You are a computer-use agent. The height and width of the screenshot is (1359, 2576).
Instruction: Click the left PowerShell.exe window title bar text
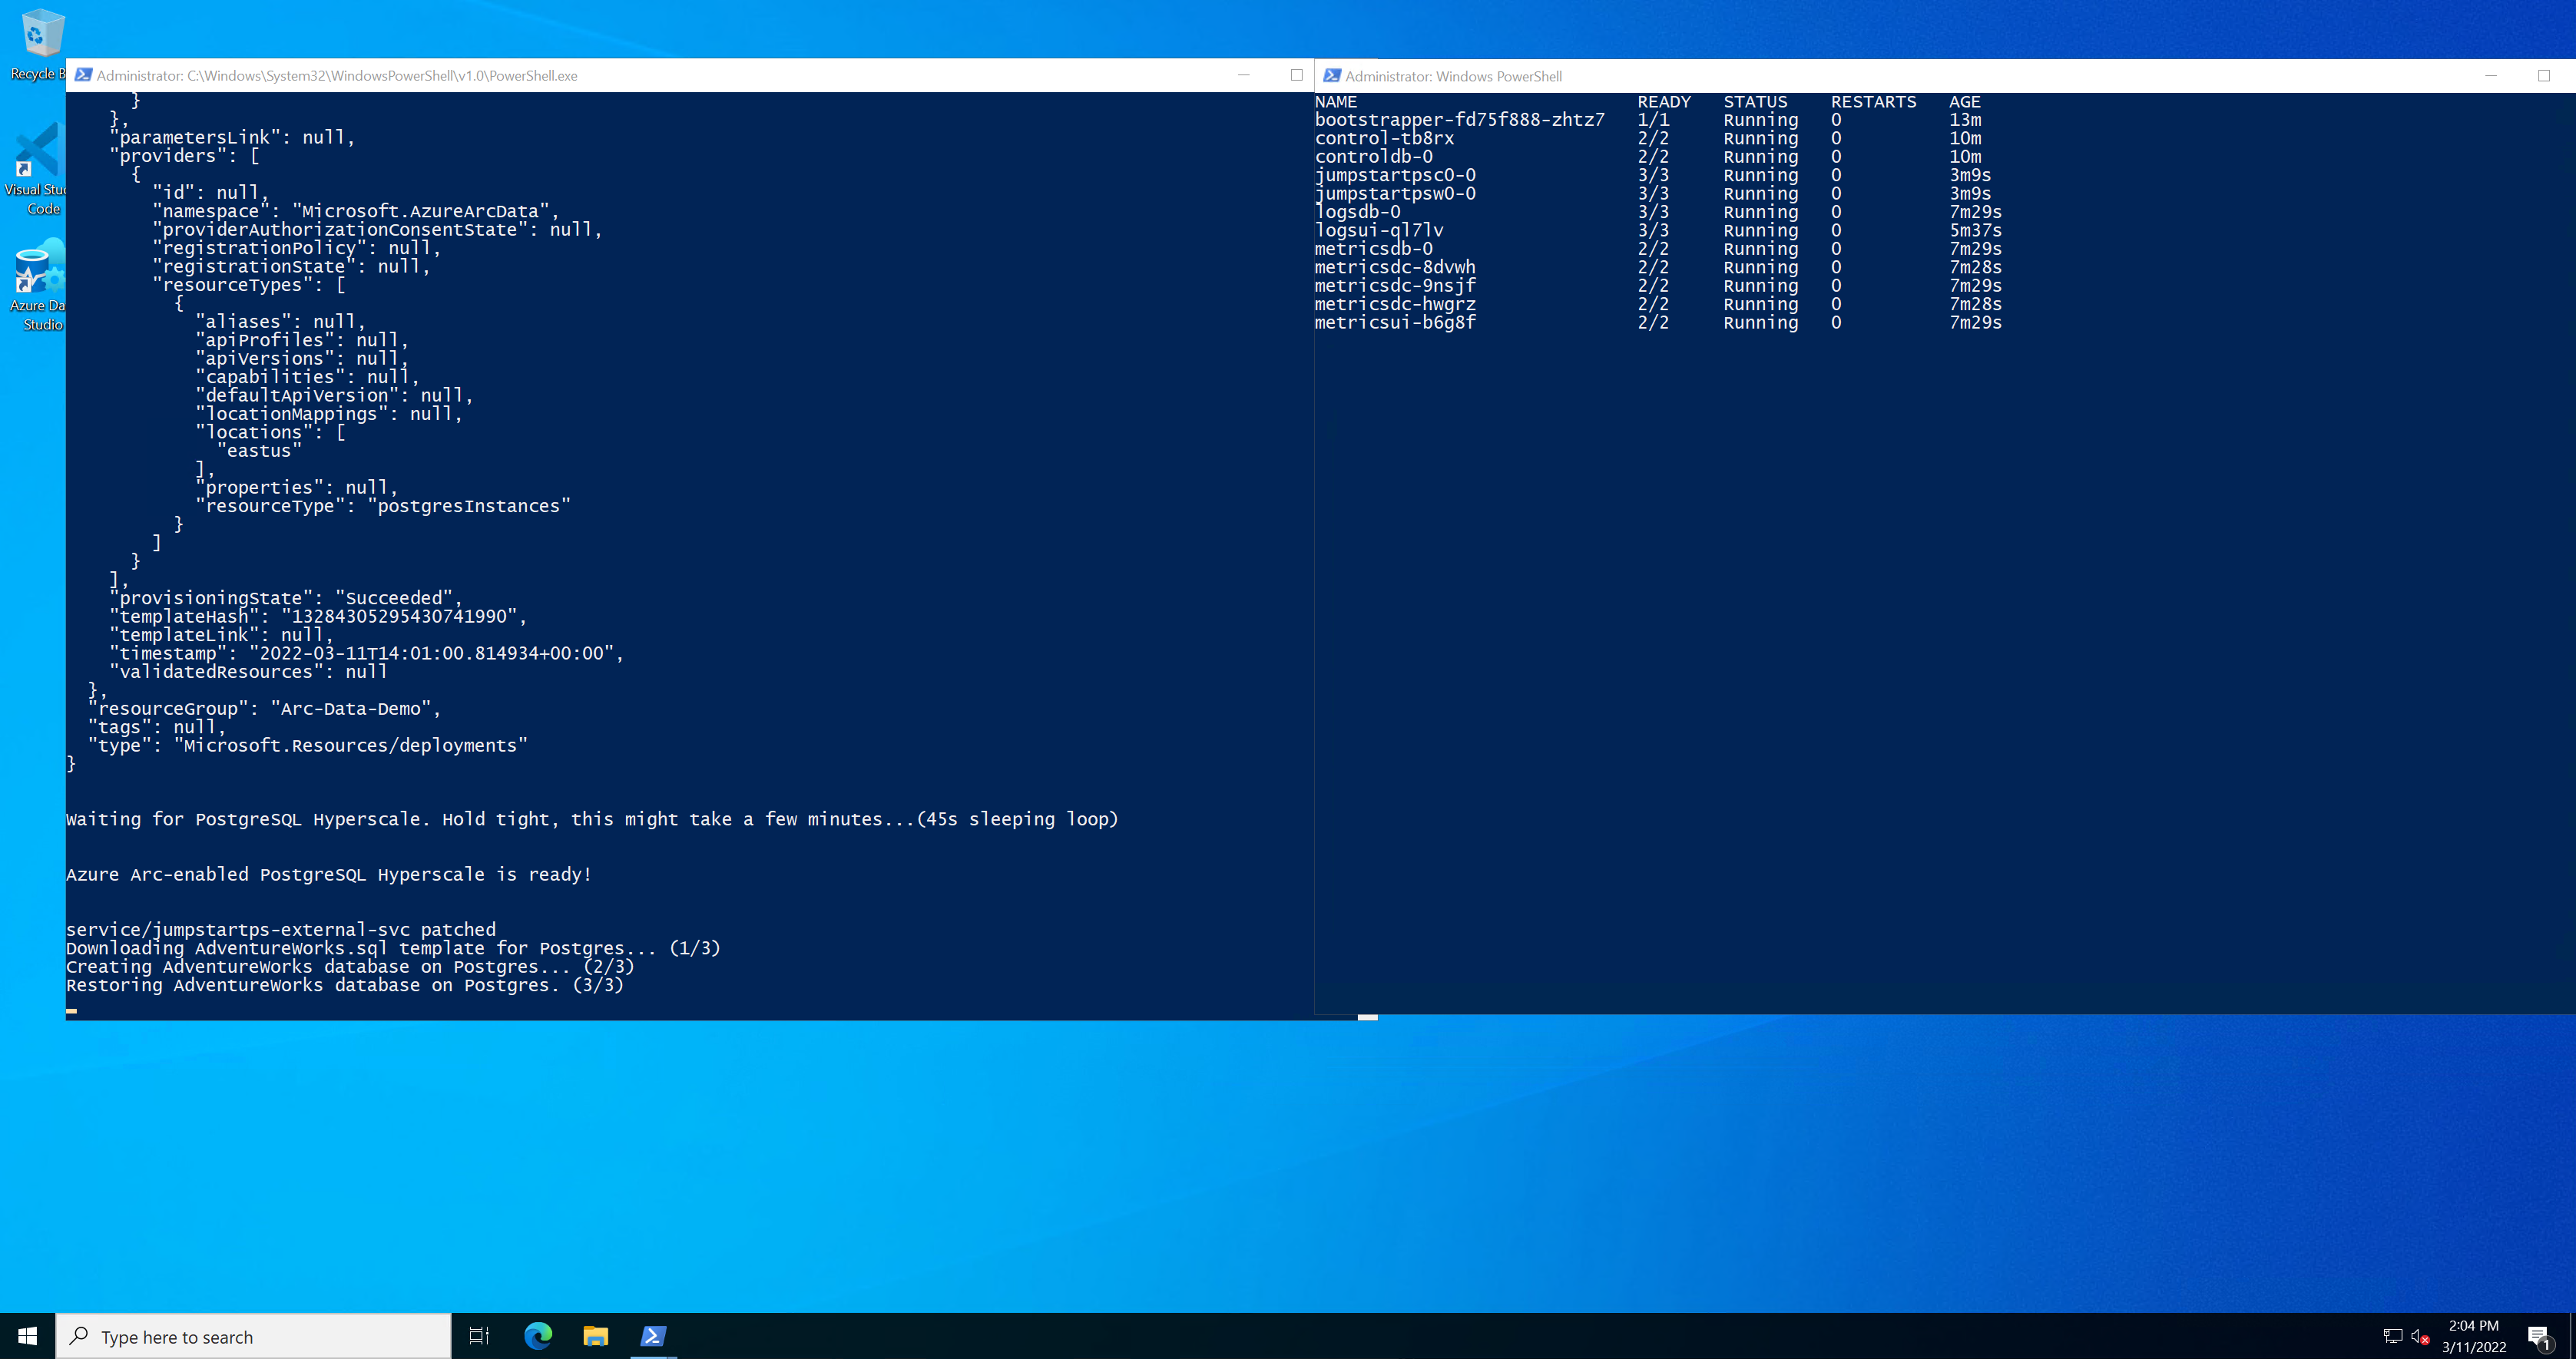337,76
